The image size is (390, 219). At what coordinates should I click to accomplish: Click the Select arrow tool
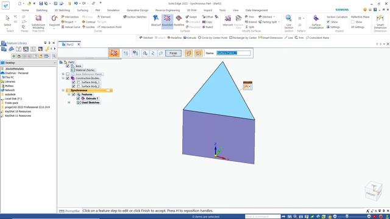(7, 20)
